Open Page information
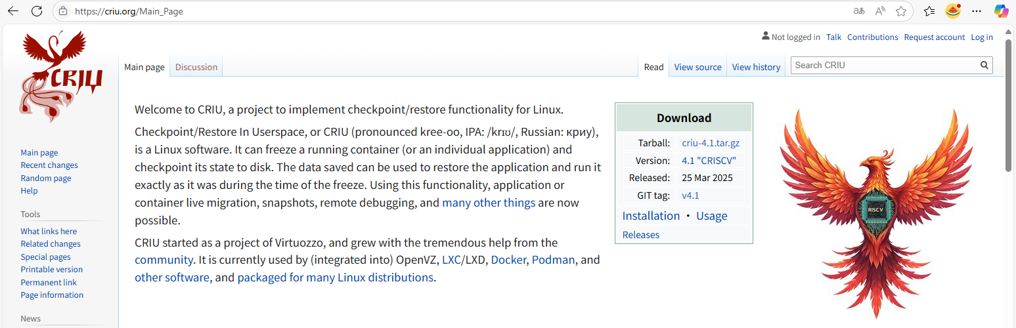Screen dimensions: 1016x328 [52, 295]
